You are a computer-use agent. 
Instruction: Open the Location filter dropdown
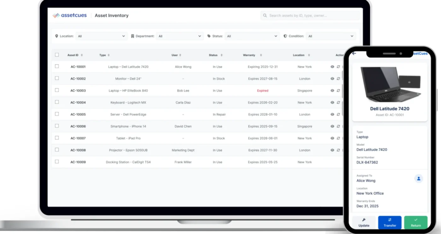(101, 36)
